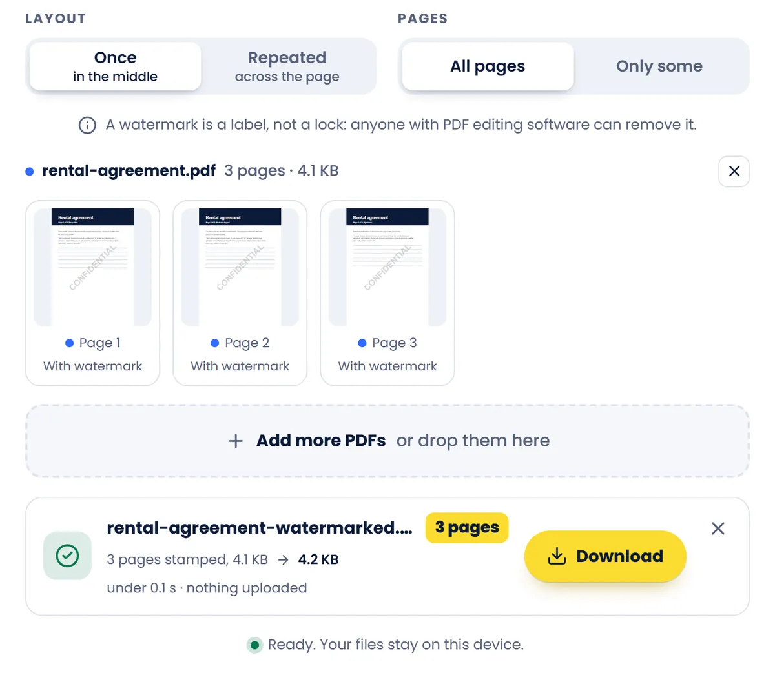
Task: Download the watermarked PDF
Action: [605, 556]
